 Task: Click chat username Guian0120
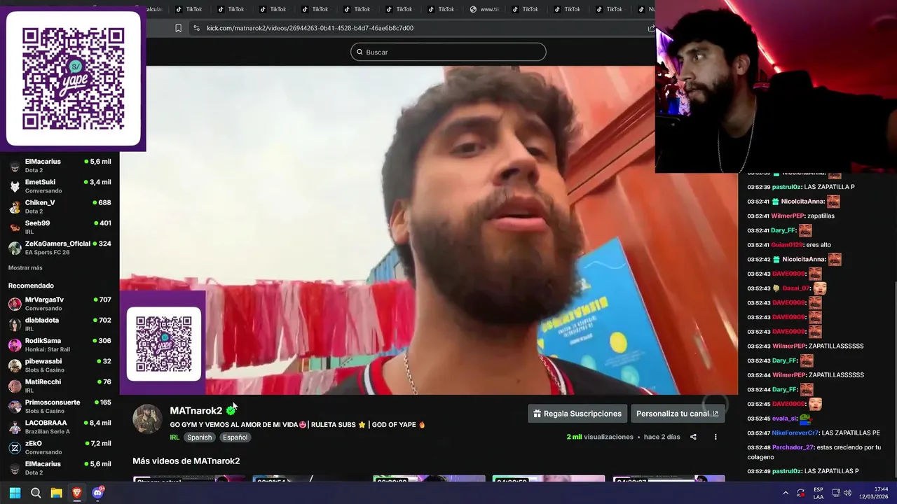coord(787,245)
